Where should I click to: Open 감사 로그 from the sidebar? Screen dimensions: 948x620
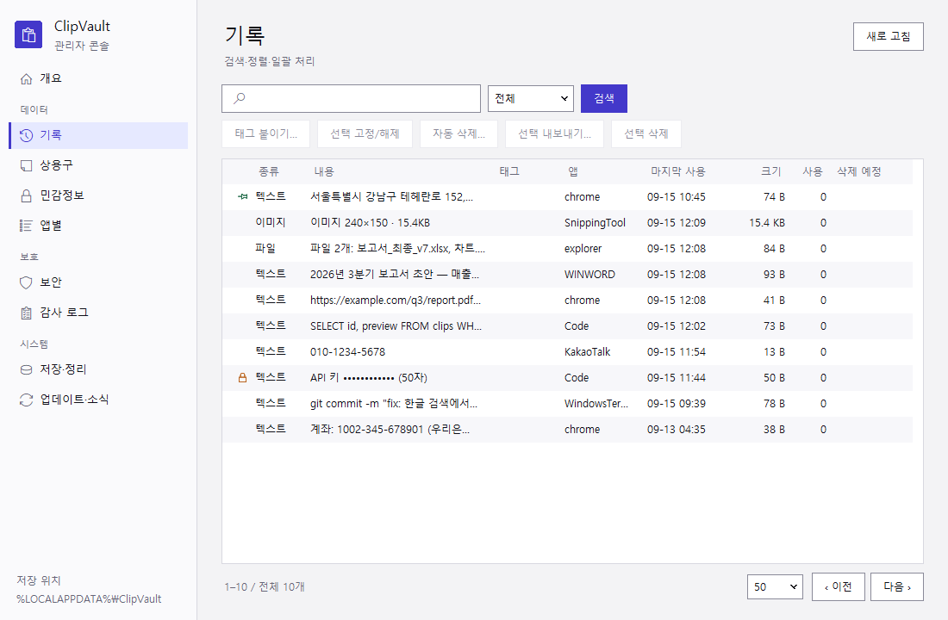pyautogui.click(x=98, y=313)
